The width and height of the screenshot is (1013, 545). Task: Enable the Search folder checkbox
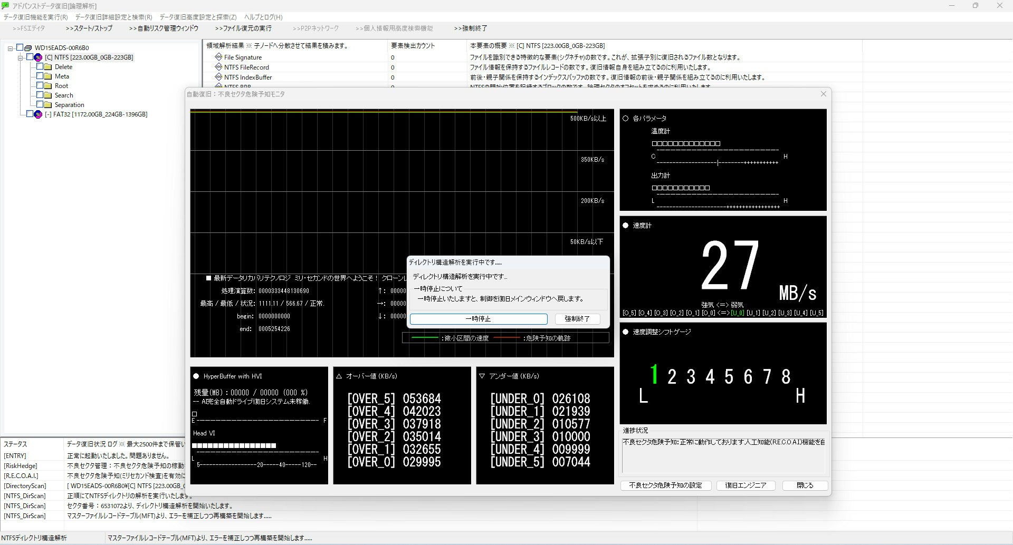40,95
